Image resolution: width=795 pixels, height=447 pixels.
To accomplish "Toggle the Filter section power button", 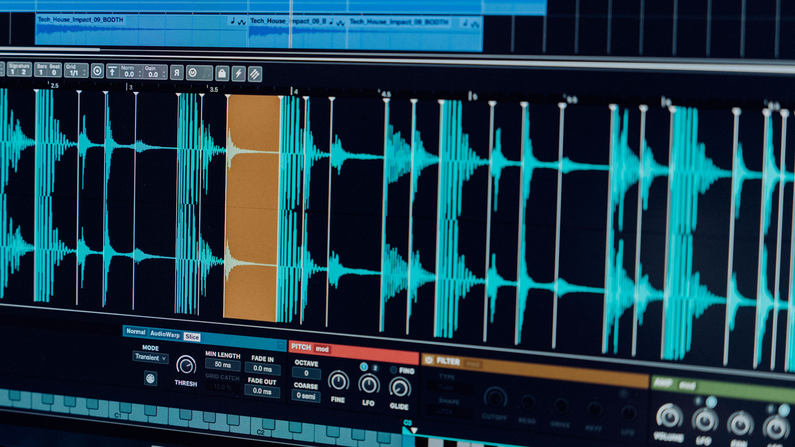I will tap(429, 360).
